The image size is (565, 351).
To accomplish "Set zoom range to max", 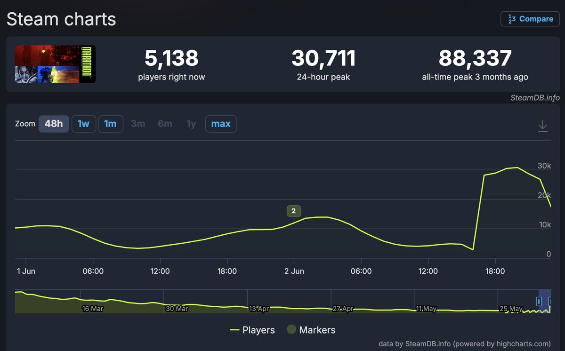I will coord(221,124).
